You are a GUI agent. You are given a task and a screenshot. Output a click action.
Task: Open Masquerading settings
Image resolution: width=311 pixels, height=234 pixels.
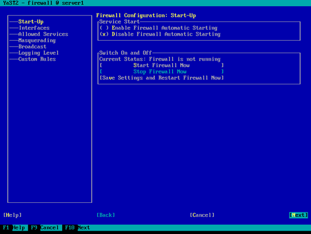[x=37, y=40]
